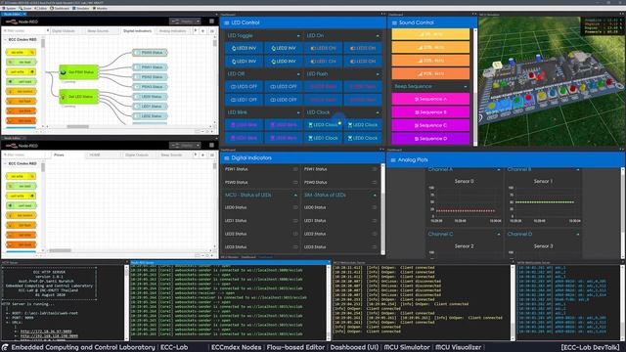Open the LED Control hamburger menu
626x352 pixels.
pyautogui.click(x=227, y=23)
